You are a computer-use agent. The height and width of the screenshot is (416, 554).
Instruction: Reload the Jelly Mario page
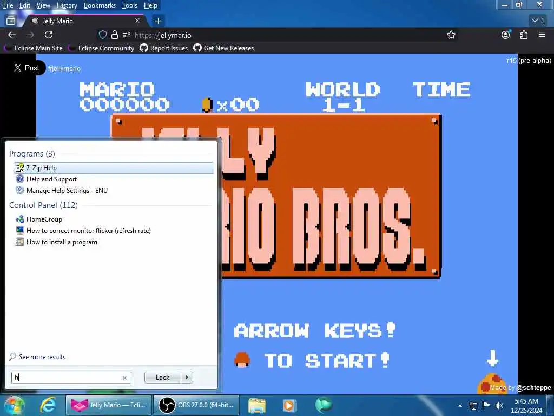point(49,35)
